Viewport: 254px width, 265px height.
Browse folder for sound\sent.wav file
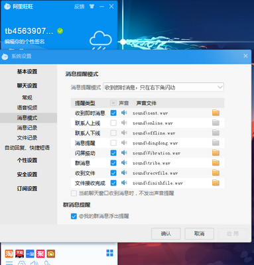(216, 113)
